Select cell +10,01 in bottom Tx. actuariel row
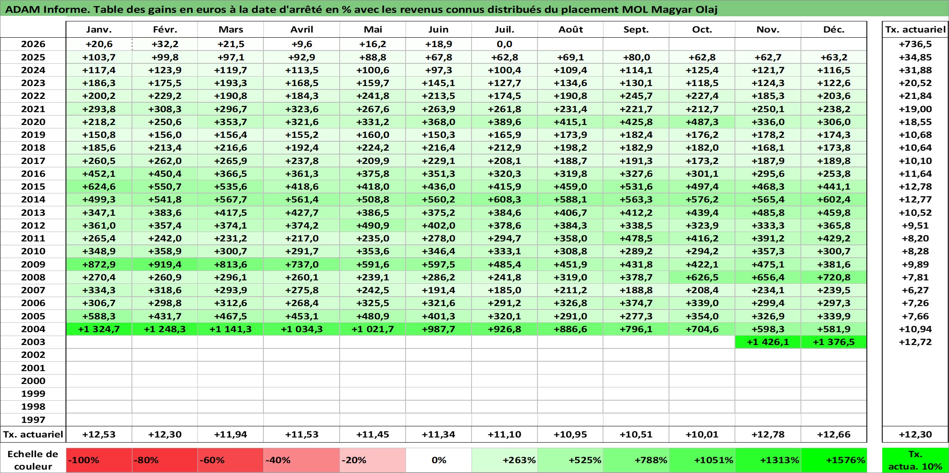The height and width of the screenshot is (473, 949). (702, 434)
